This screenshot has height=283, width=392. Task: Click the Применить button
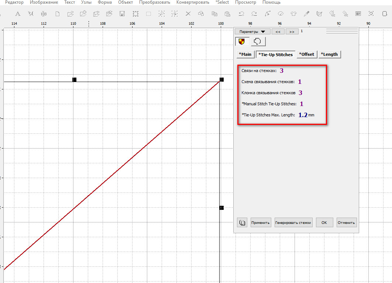[261, 222]
